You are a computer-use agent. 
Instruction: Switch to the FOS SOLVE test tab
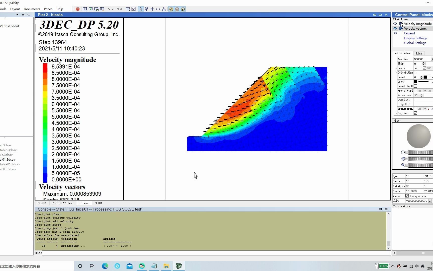[x=63, y=203]
